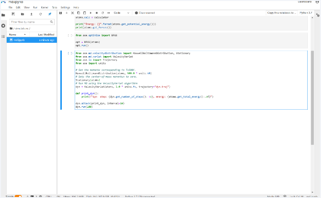Open the new launcher in the file browser
The width and height of the screenshot is (321, 198).
[x=13, y=14]
